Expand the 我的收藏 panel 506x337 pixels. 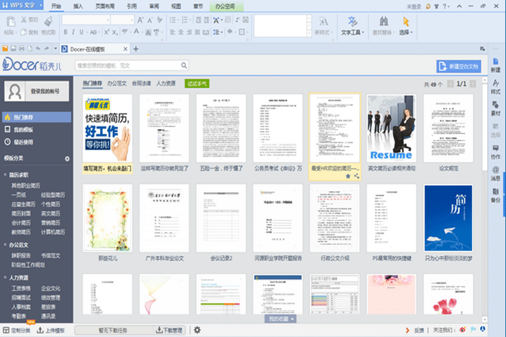click(280, 319)
